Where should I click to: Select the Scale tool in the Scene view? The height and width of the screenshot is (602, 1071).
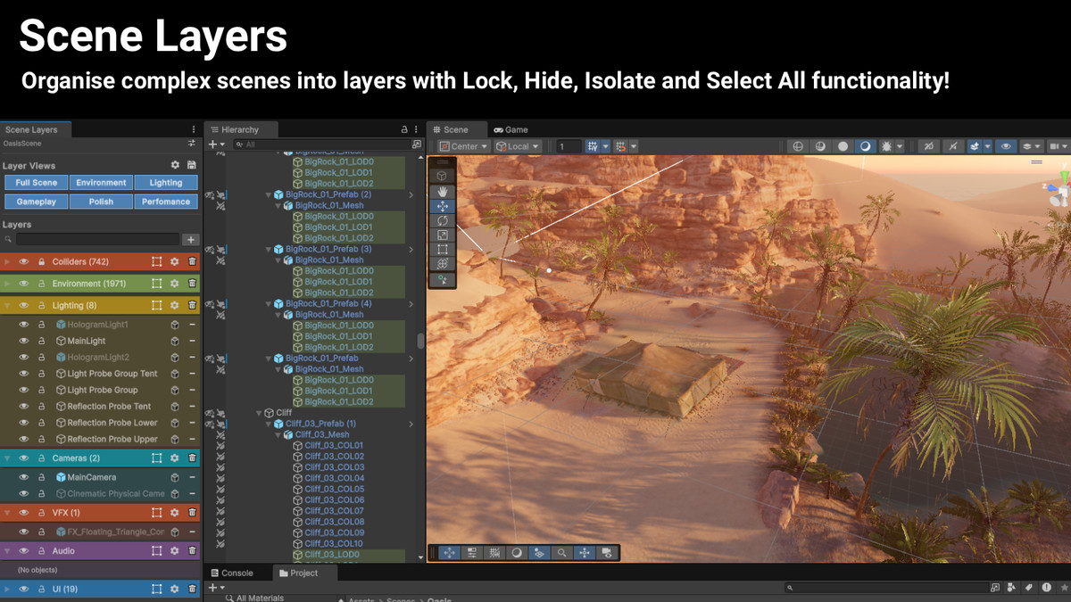tap(443, 234)
